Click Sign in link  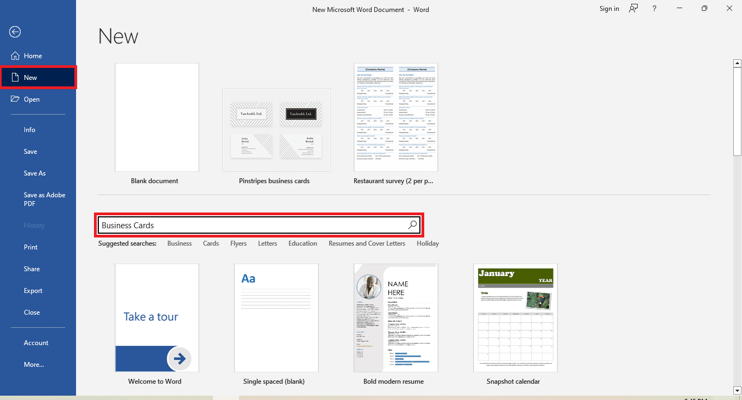coord(609,9)
